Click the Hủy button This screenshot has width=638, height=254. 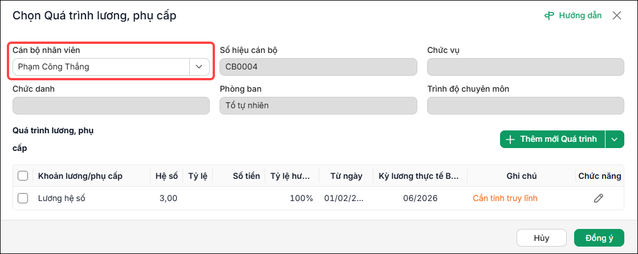(x=542, y=237)
